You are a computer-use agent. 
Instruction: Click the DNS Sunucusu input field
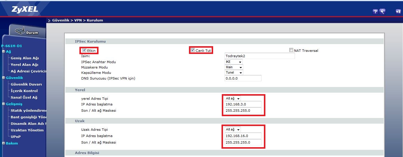tap(243, 78)
